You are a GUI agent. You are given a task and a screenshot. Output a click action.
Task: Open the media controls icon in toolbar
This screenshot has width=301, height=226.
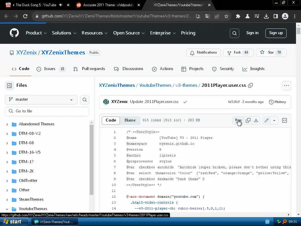257,16
